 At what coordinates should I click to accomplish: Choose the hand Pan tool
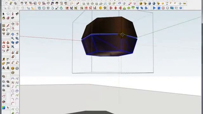tap(17, 34)
